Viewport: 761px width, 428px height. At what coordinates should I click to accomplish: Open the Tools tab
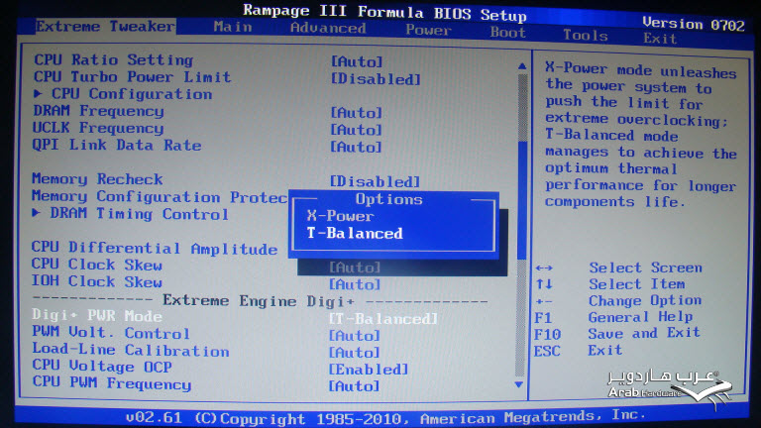click(586, 35)
